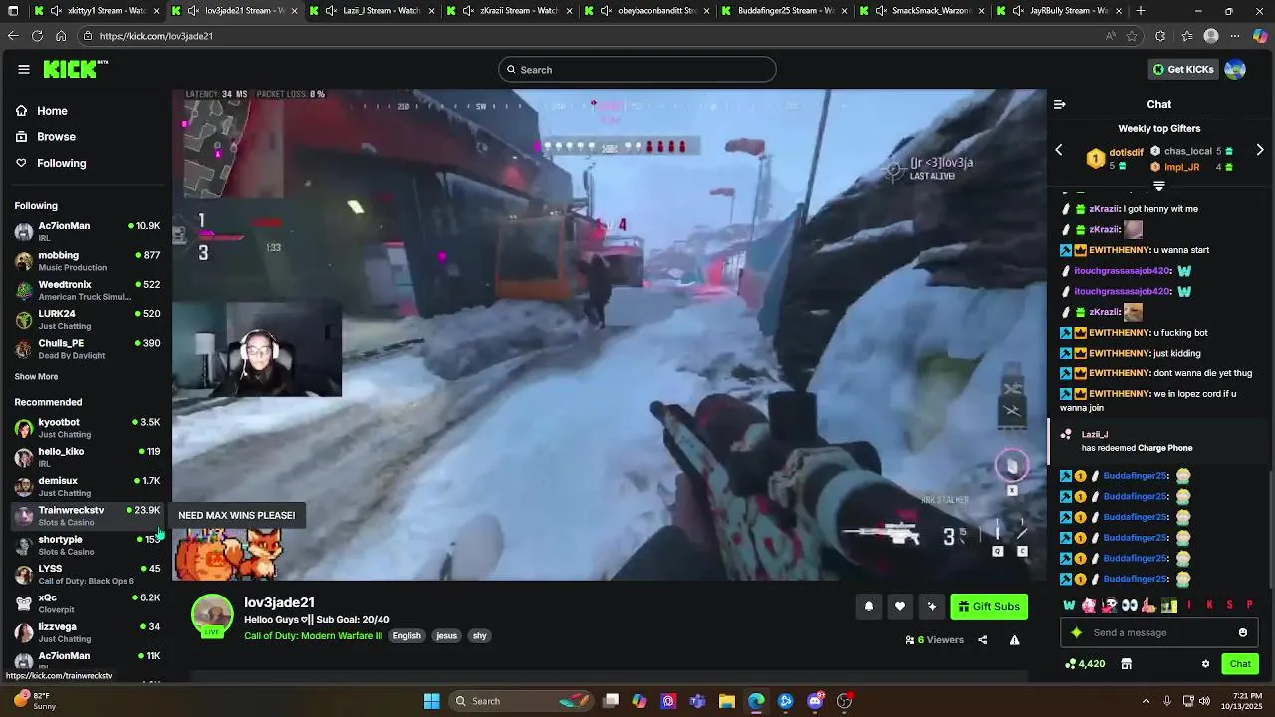The image size is (1275, 717).
Task: Open Weedtronix channel
Action: [87, 290]
